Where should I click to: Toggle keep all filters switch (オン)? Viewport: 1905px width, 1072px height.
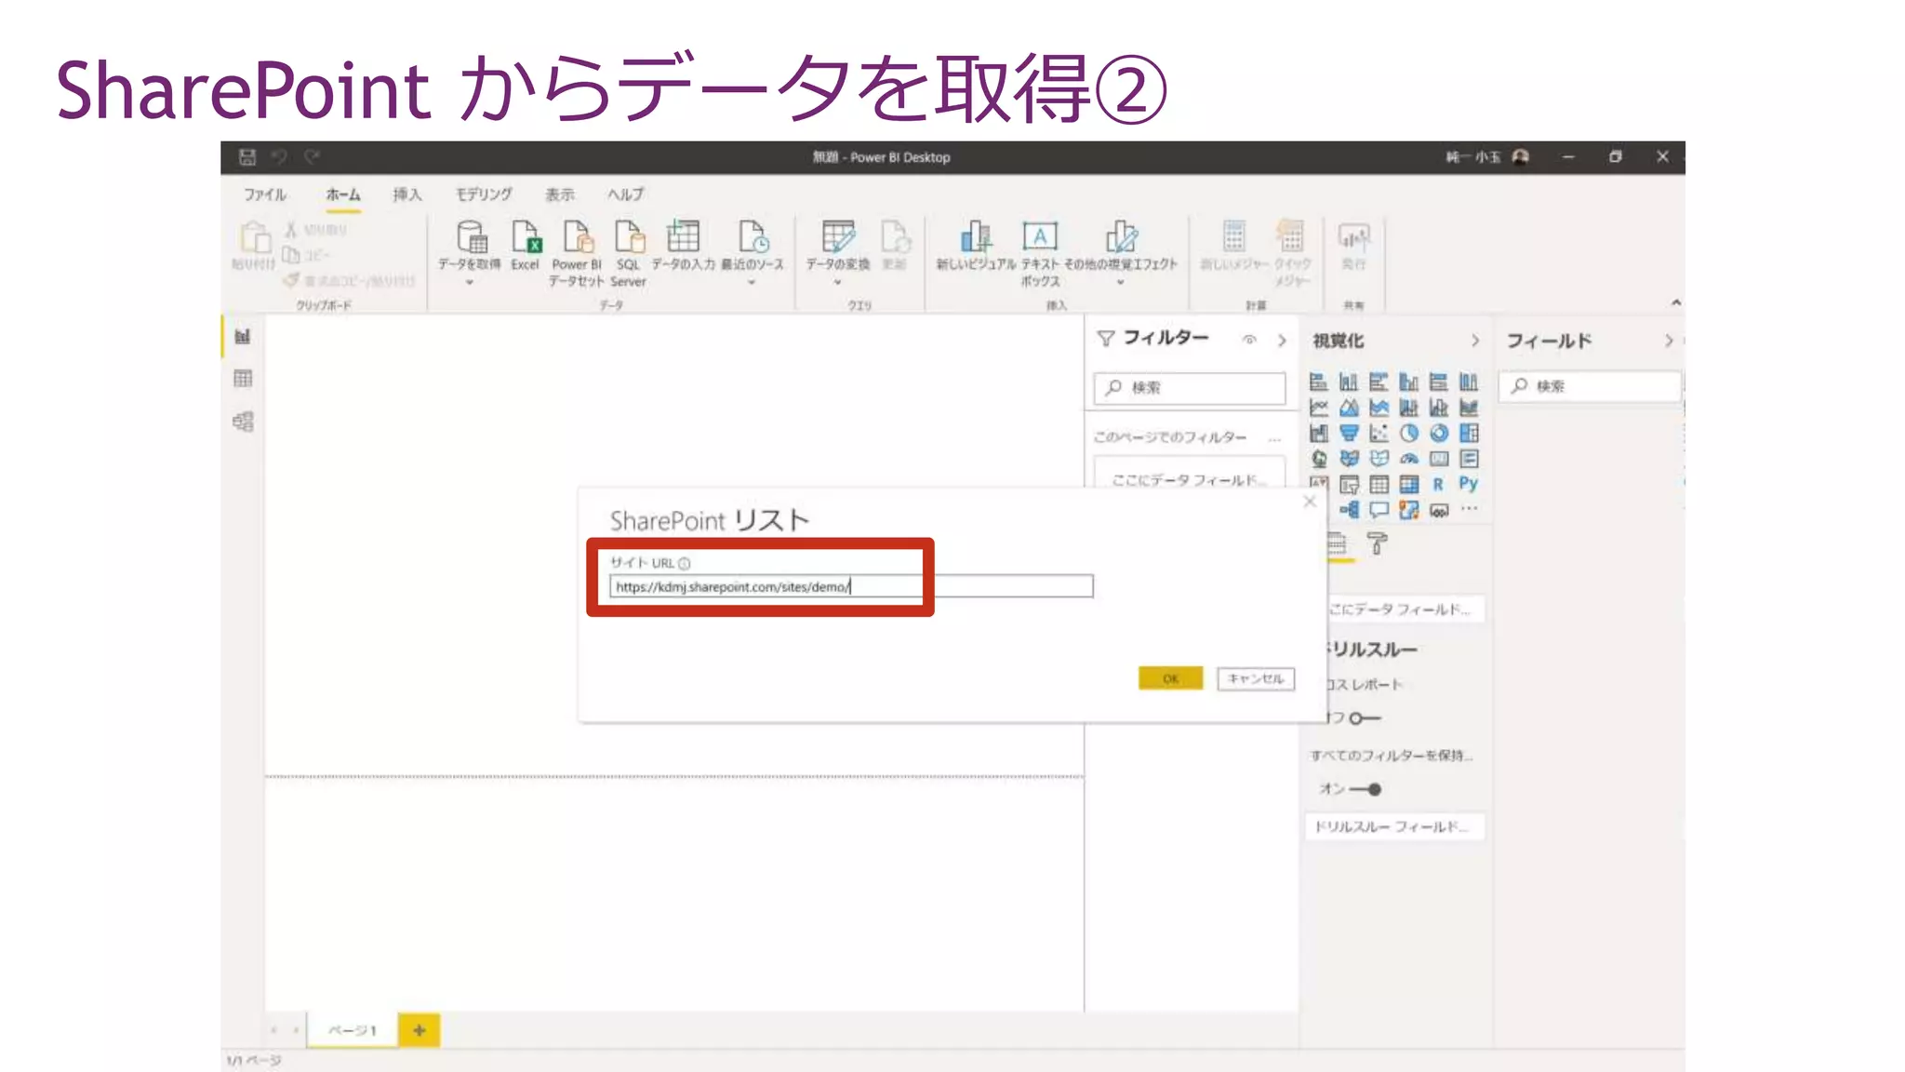[1365, 789]
